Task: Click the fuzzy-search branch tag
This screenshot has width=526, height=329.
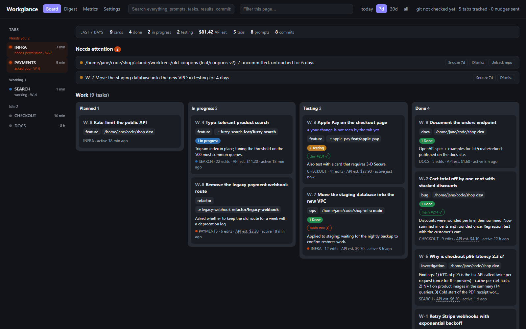Action: [x=246, y=132]
